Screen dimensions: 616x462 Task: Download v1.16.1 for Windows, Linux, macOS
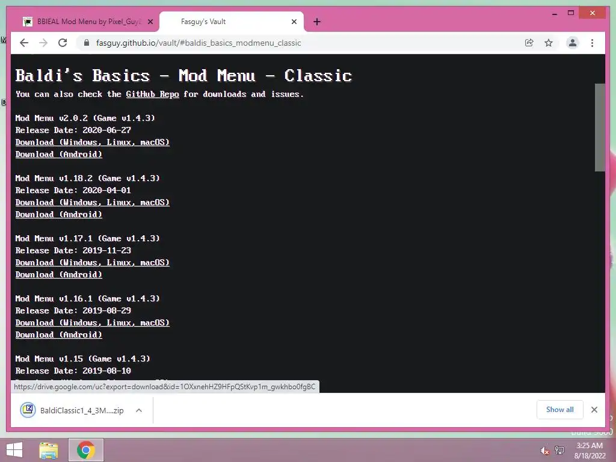tap(92, 322)
